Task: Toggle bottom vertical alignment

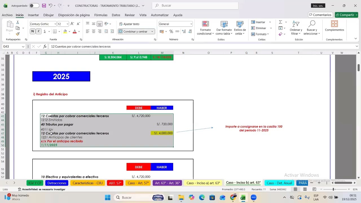Action: pos(100,24)
